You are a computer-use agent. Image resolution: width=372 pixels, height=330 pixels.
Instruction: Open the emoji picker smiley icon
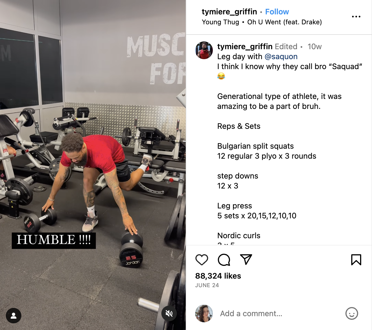pyautogui.click(x=352, y=313)
